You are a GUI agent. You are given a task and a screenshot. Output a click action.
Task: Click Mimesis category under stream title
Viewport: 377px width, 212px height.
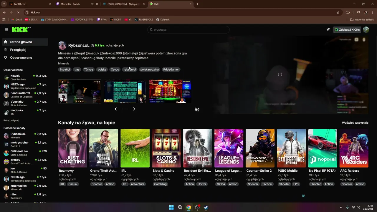point(64,63)
